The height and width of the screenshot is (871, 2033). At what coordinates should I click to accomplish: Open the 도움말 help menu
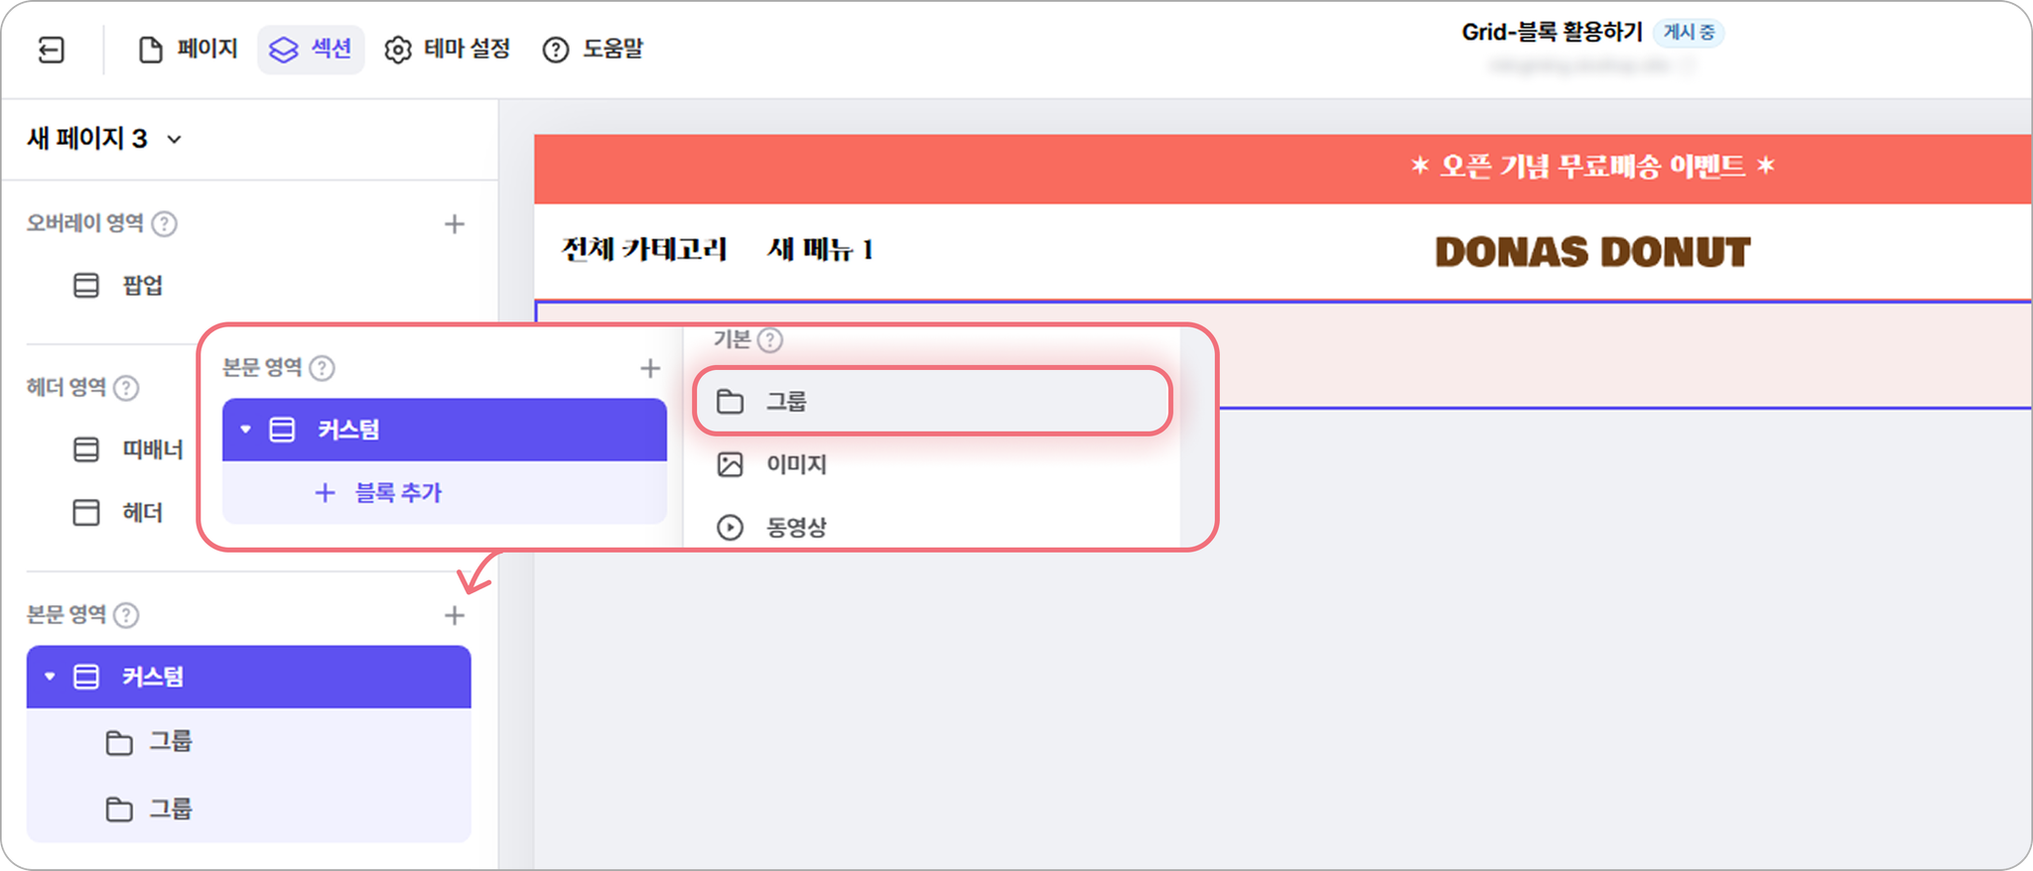594,49
